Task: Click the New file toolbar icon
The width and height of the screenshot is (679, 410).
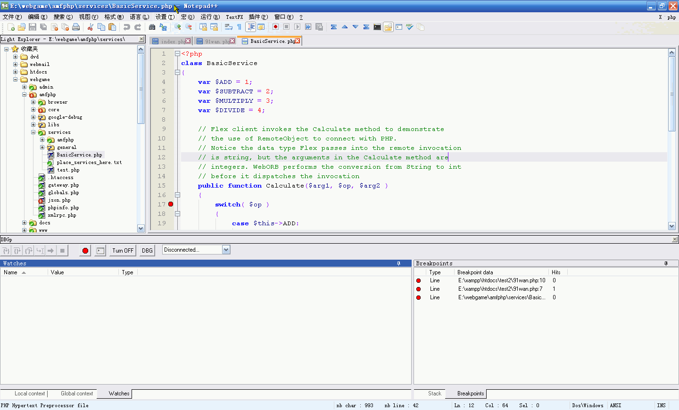Action: [x=10, y=27]
